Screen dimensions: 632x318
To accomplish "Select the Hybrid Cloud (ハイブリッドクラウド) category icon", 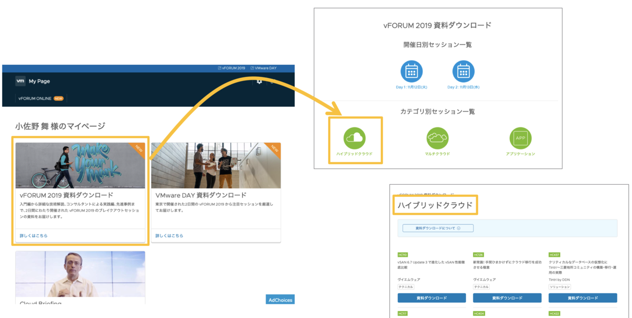I will 354,138.
